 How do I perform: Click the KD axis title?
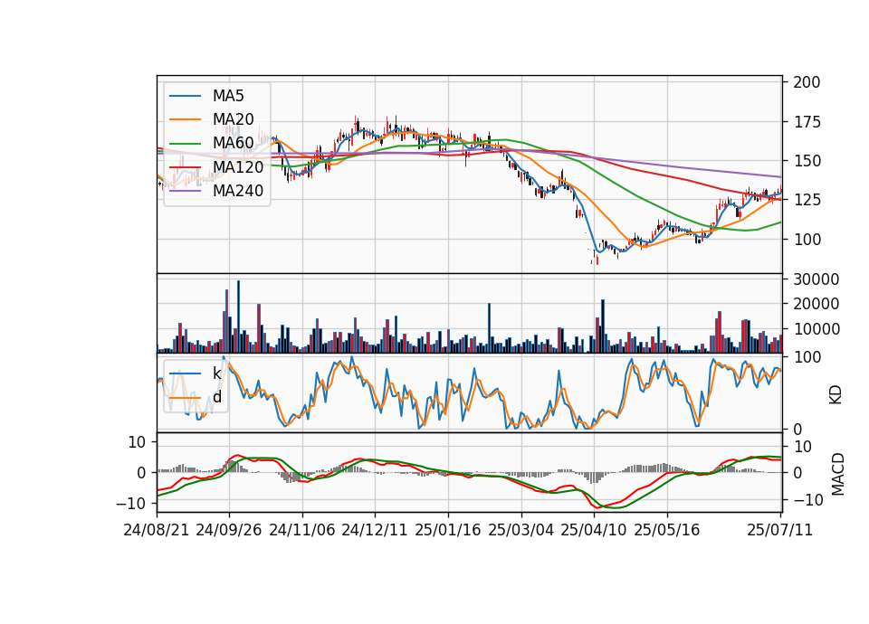click(836, 394)
